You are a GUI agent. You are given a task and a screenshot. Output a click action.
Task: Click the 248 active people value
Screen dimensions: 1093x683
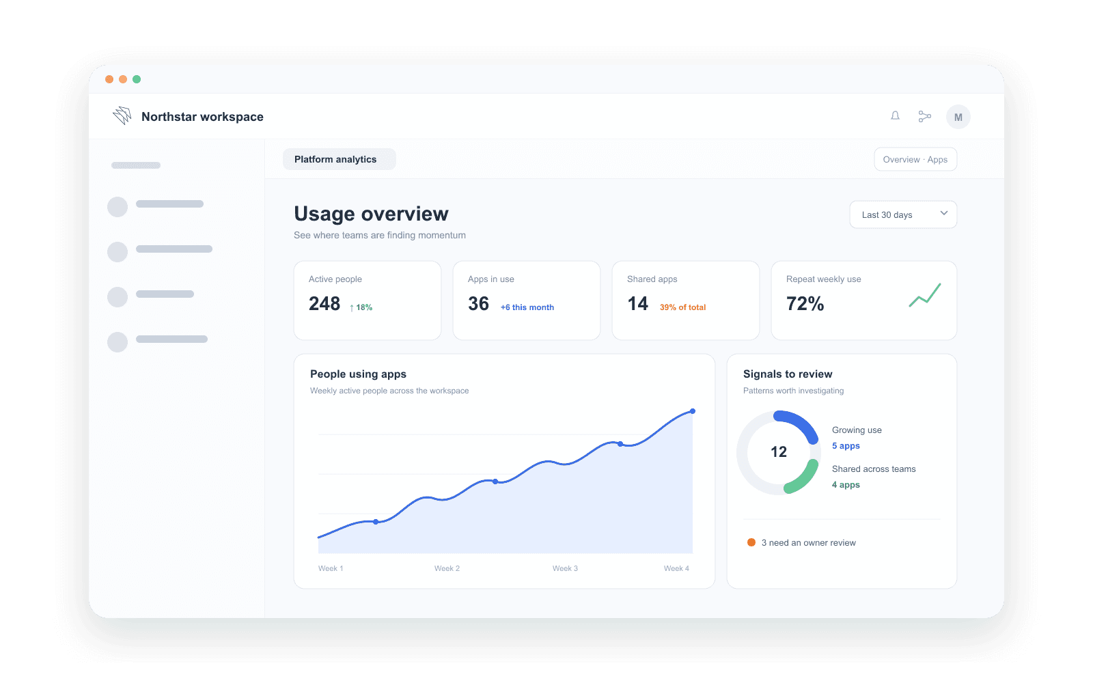(324, 304)
